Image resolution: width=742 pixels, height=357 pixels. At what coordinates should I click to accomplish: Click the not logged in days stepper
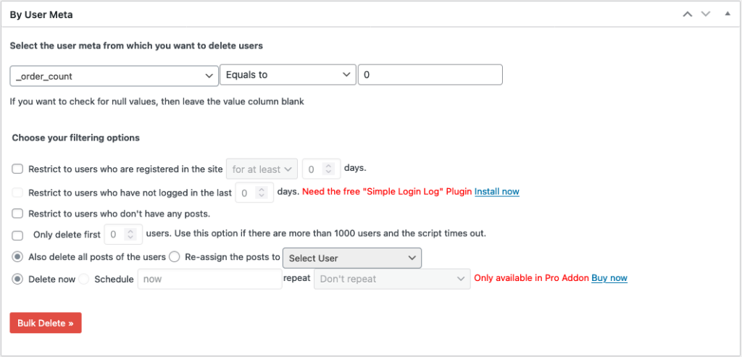254,193
